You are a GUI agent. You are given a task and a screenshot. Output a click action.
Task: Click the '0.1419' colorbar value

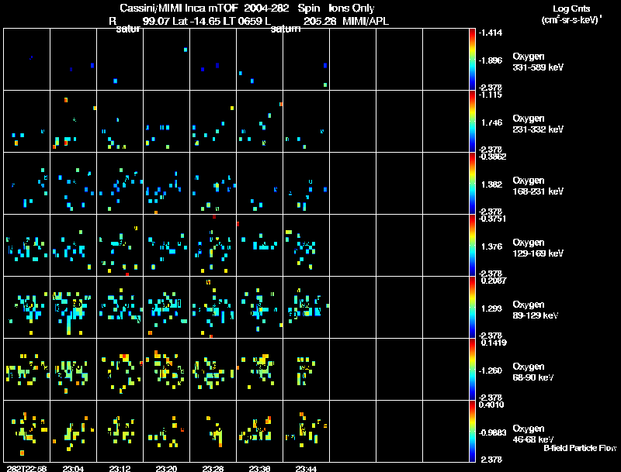[x=494, y=343]
